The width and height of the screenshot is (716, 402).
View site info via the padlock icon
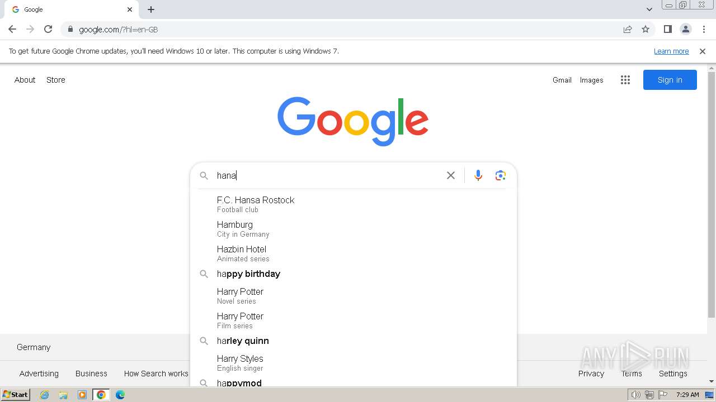pyautogui.click(x=70, y=29)
